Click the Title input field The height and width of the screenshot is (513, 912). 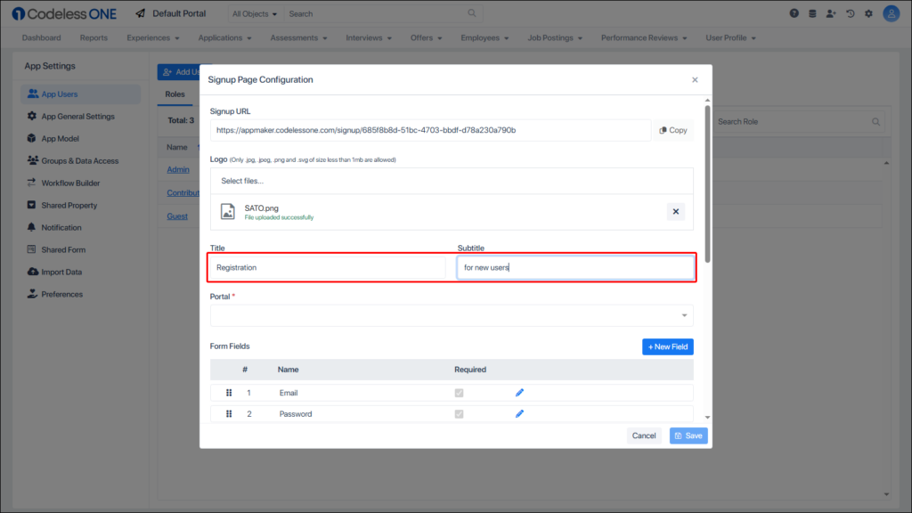point(328,267)
